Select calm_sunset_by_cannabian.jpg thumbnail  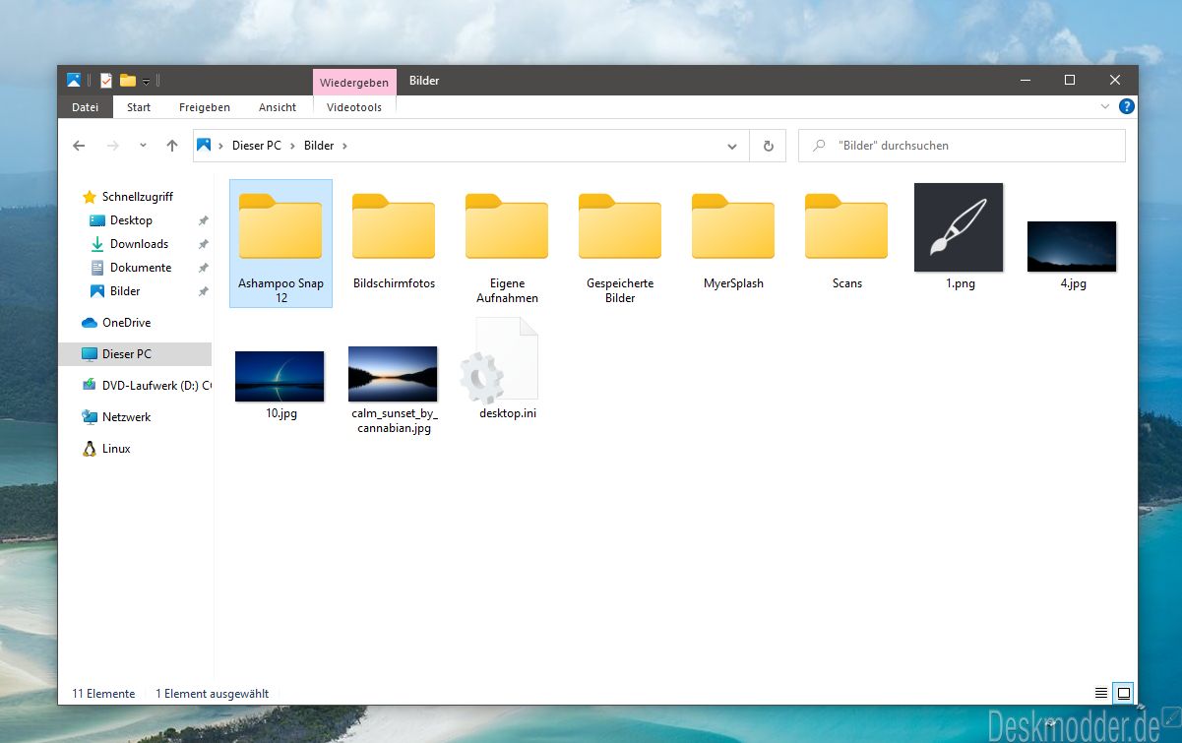[393, 374]
